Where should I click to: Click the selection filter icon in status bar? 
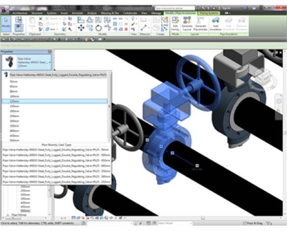pyautogui.click(x=268, y=223)
